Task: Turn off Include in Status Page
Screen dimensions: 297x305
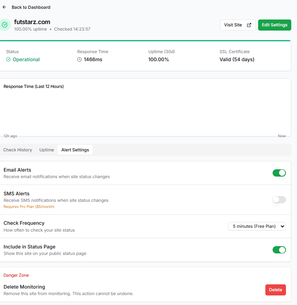Action: tap(279, 250)
